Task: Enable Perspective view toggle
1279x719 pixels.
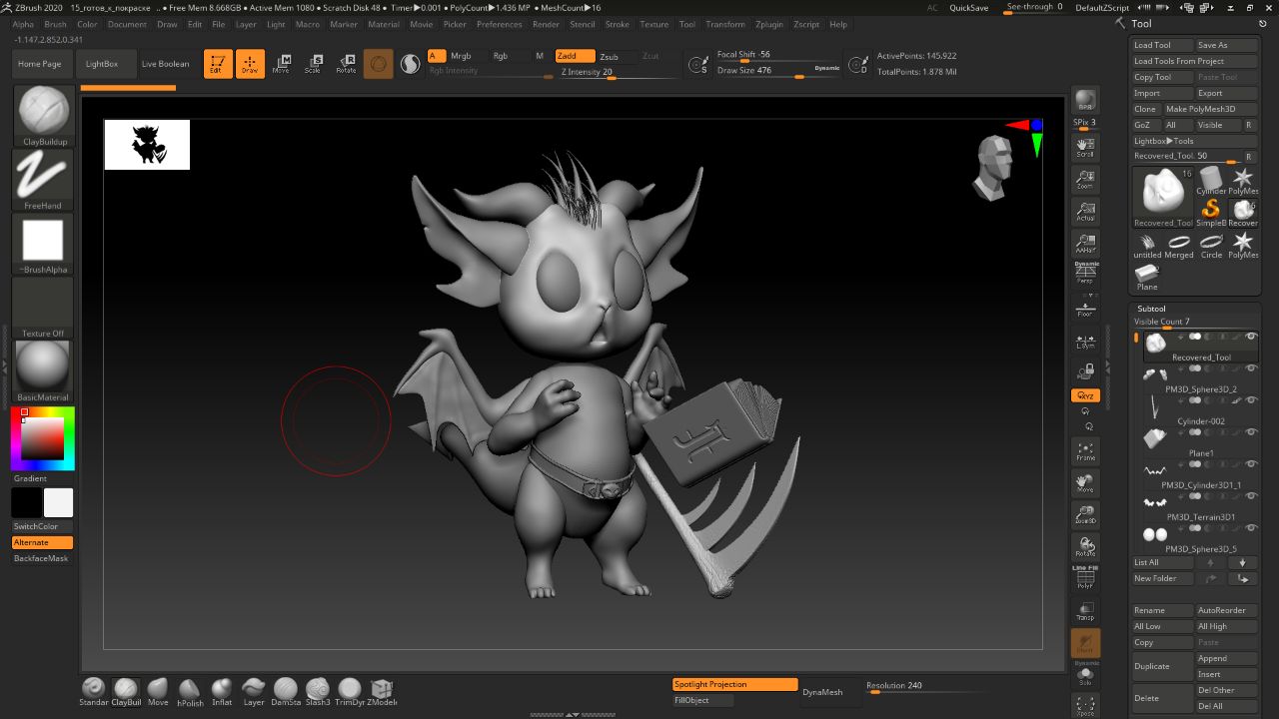Action: (1084, 273)
